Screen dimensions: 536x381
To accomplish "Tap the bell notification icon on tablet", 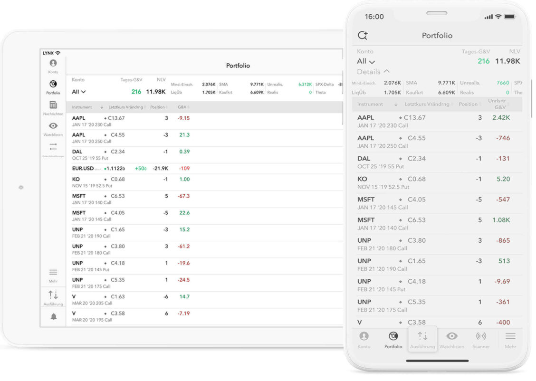I will (x=54, y=317).
